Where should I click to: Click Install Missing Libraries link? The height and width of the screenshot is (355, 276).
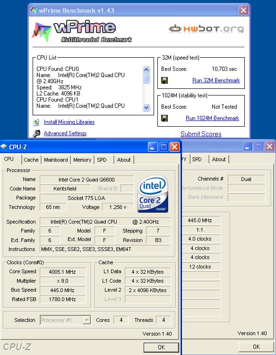69,122
